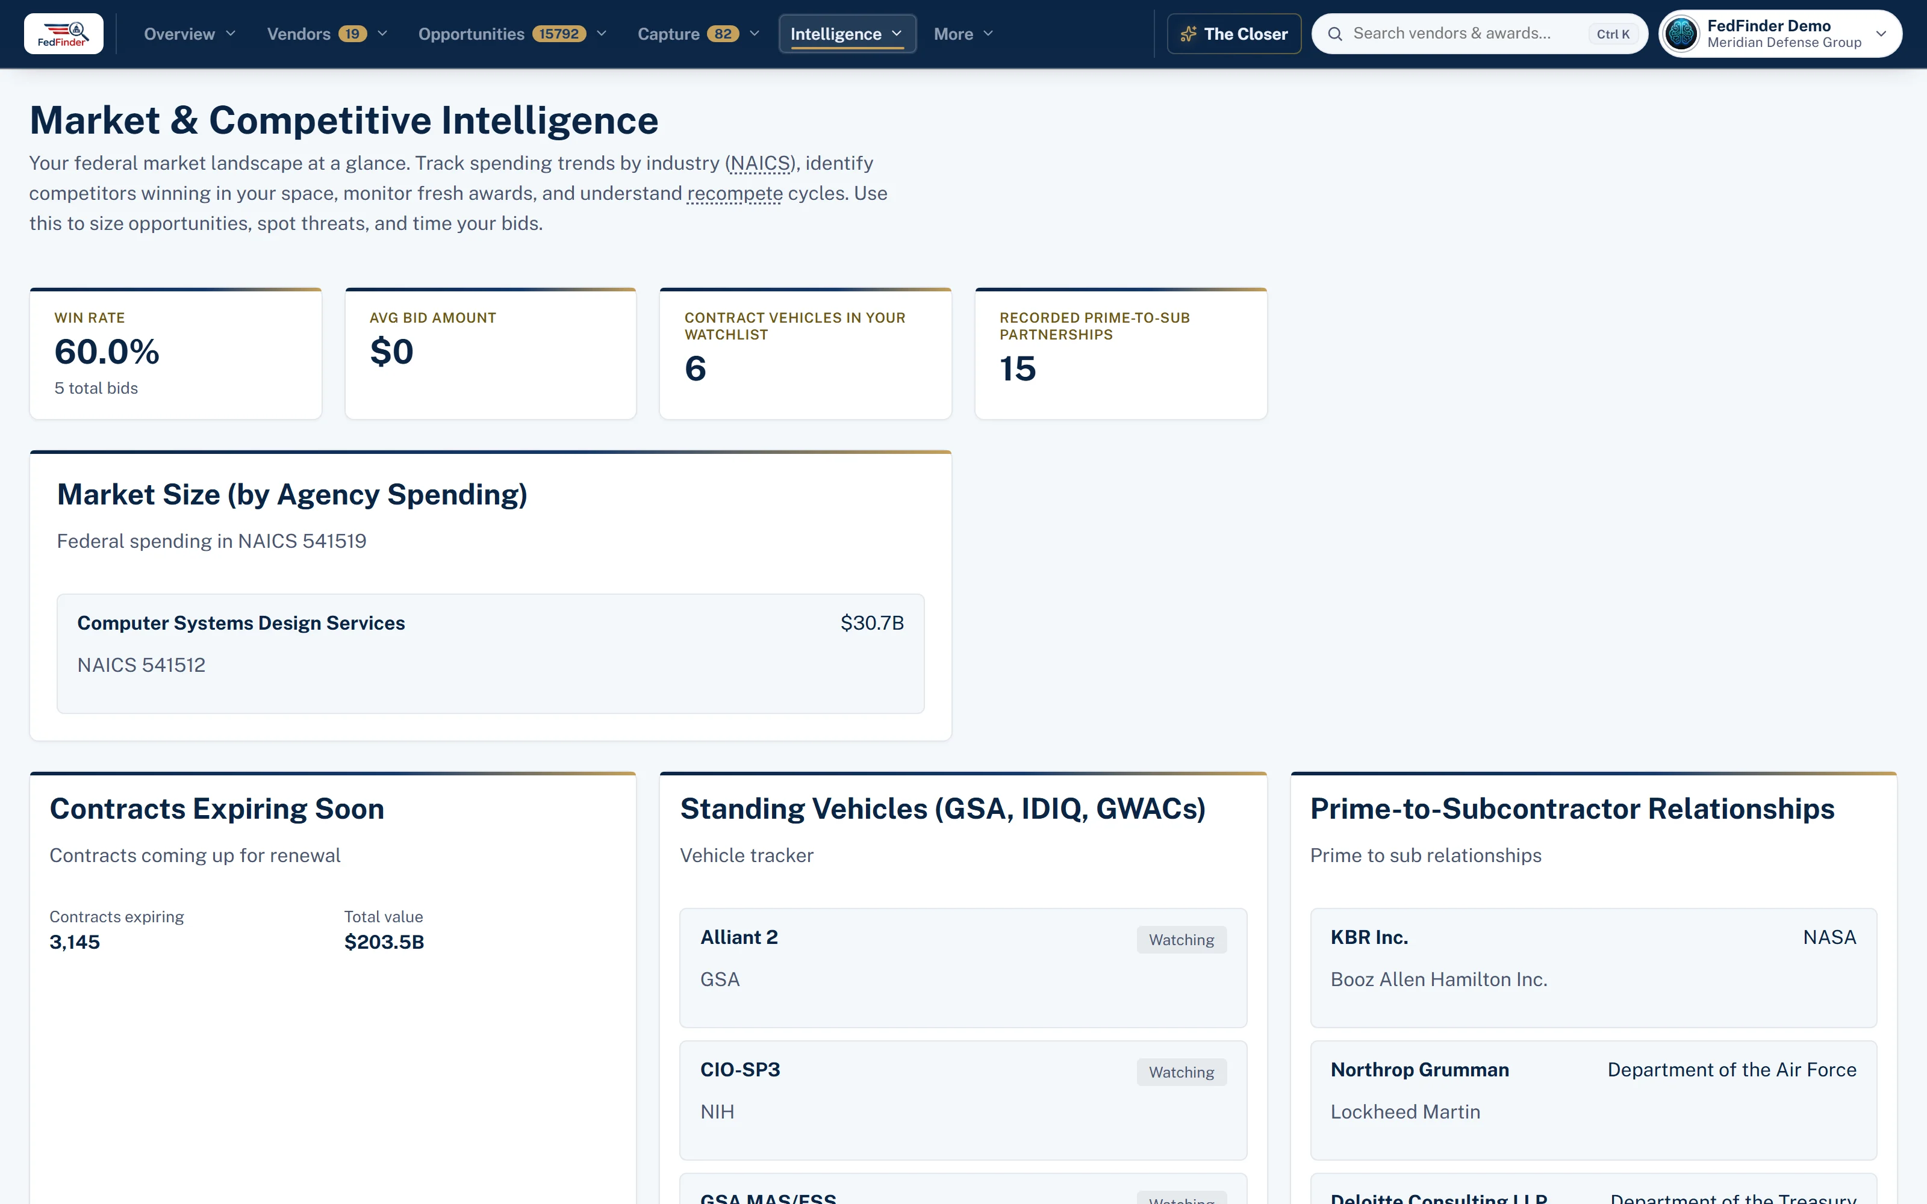Open the Avg Bid Amount card
Viewport: 1927px width, 1204px height.
491,353
